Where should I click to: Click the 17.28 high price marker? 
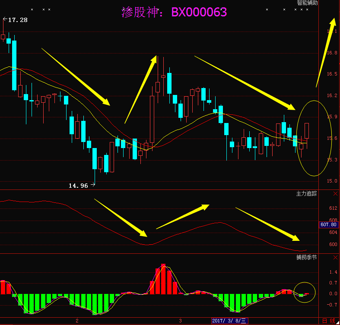pyautogui.click(x=17, y=20)
